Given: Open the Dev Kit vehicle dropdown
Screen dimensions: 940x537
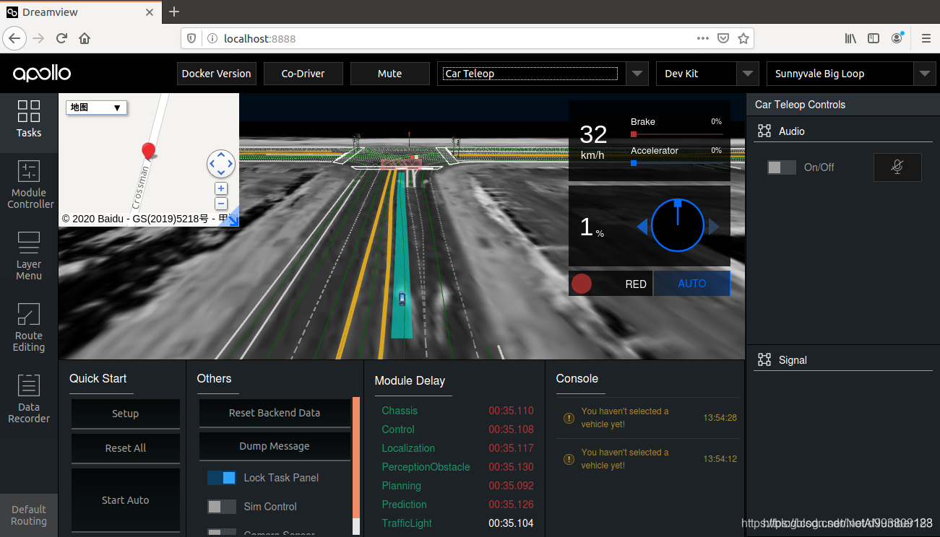Looking at the screenshot, I should [x=707, y=74].
